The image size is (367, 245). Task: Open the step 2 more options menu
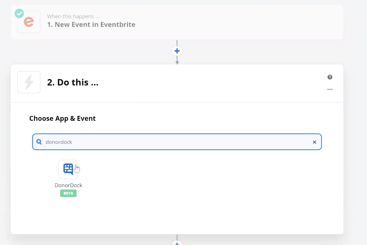pos(330,89)
